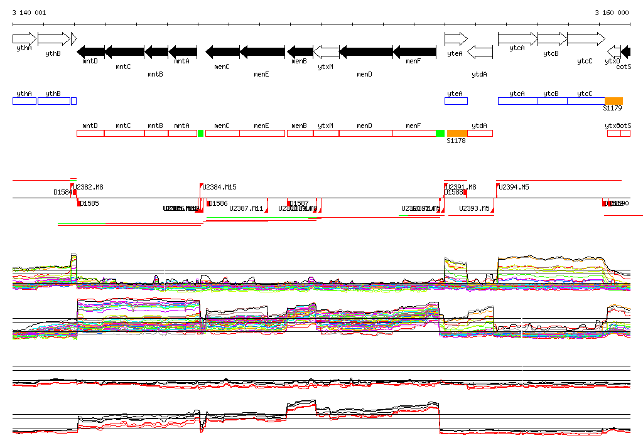The height and width of the screenshot is (448, 643).
Task: Click the U2382.M8 upshift label
Action: 88,188
